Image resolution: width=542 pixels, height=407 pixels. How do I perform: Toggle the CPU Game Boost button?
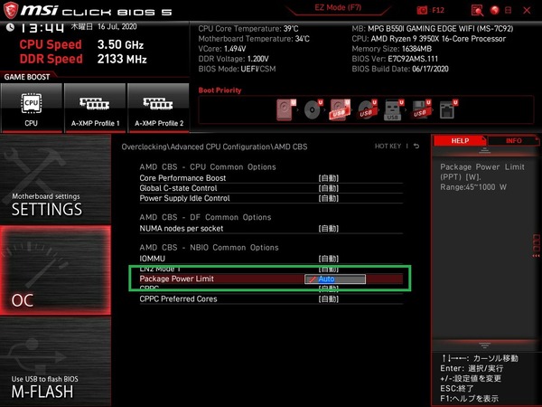click(x=31, y=108)
